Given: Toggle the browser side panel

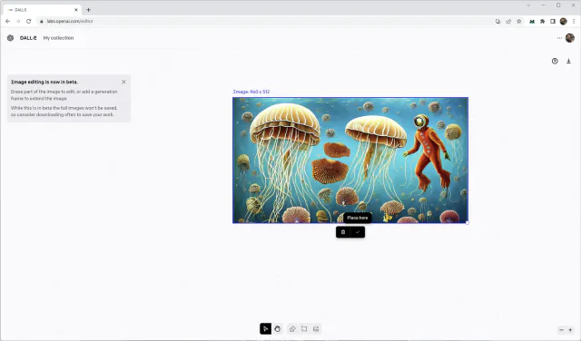Looking at the screenshot, I should [x=553, y=22].
